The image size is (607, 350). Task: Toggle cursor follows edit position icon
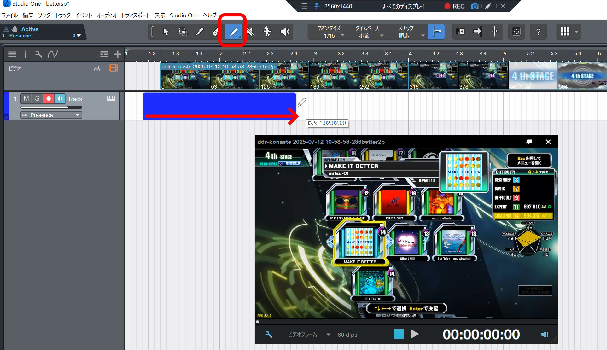click(x=494, y=32)
